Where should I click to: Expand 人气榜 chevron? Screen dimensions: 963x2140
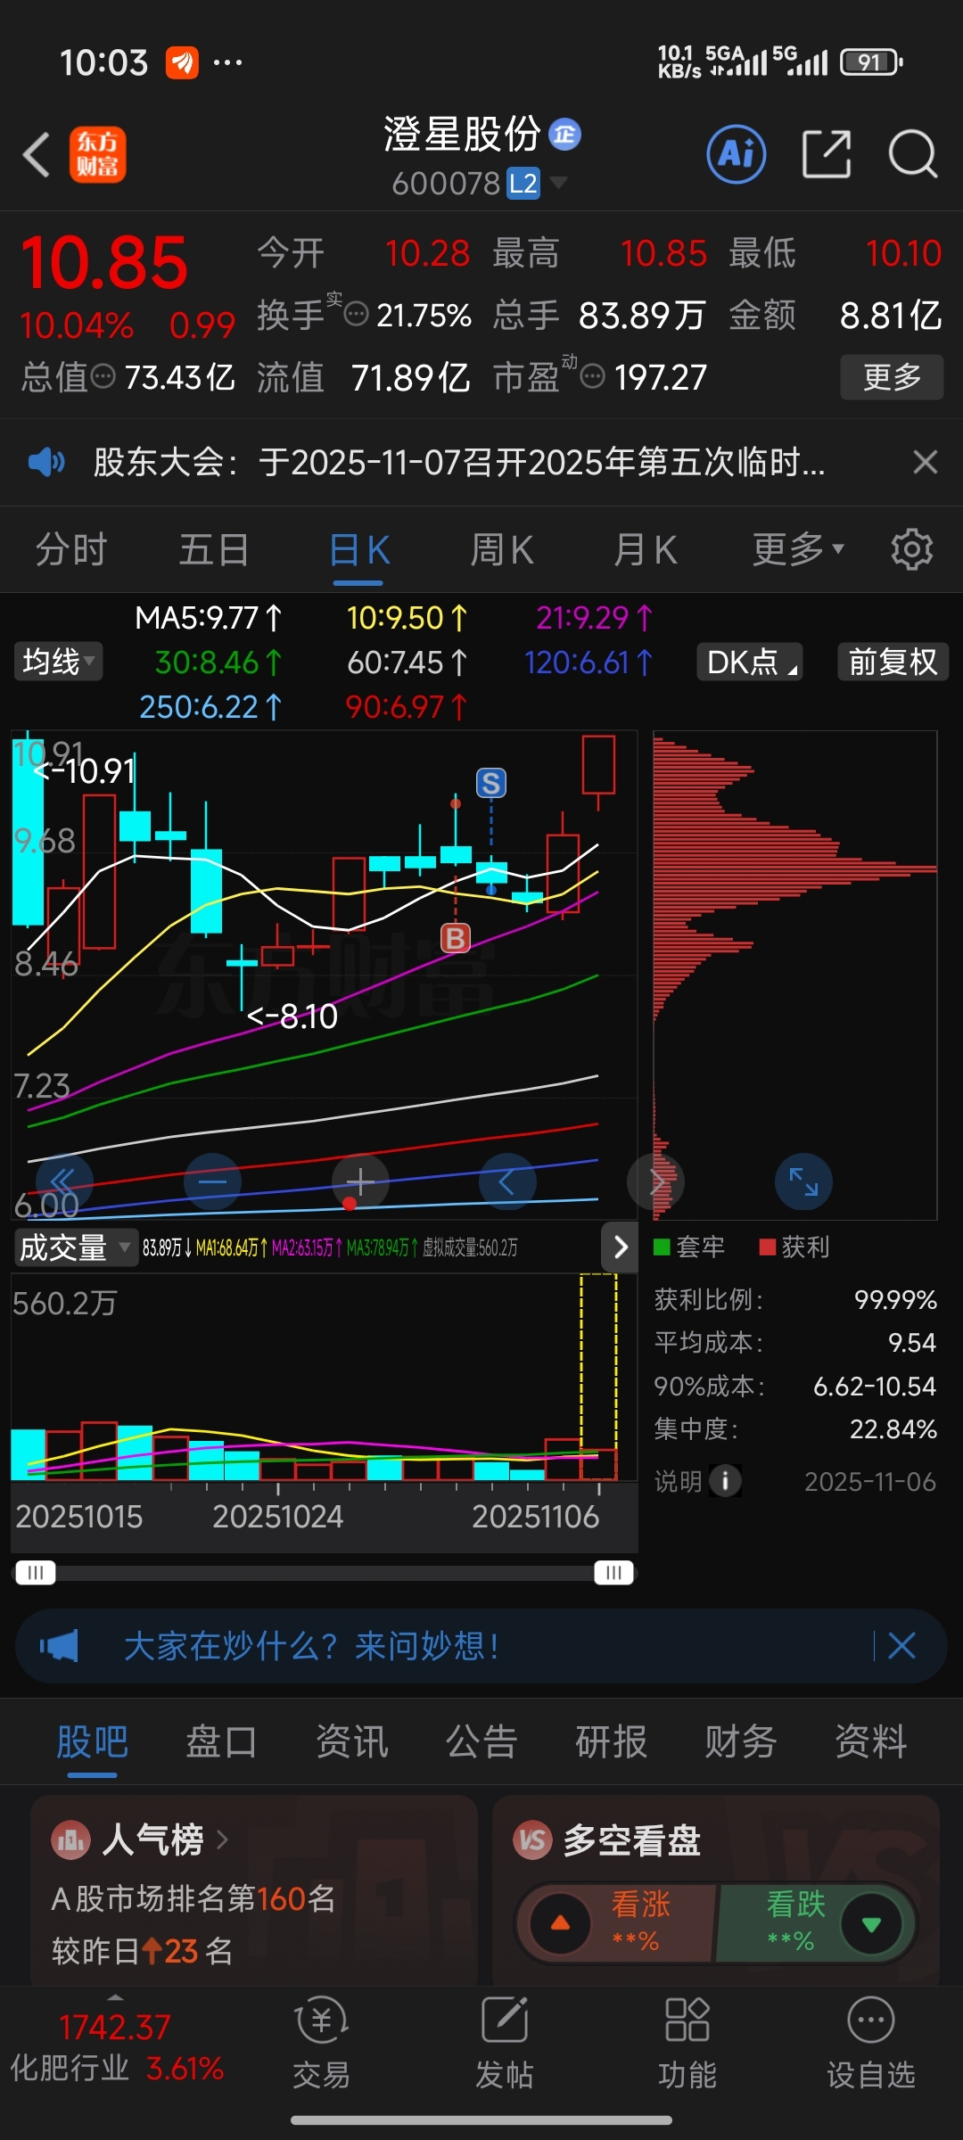(x=222, y=1840)
